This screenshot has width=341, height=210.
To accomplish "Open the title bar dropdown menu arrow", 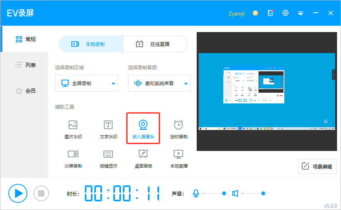I will (x=301, y=13).
